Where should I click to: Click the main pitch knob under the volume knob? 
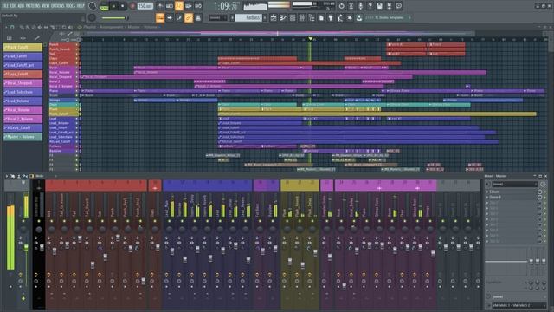click(92, 17)
